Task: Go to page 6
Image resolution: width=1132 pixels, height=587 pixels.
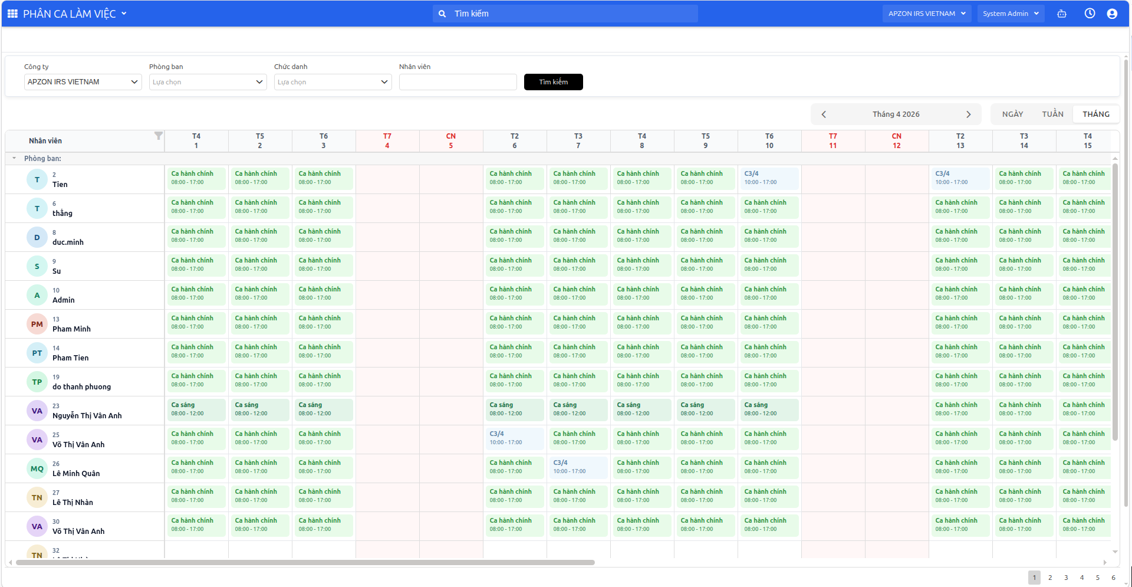Action: pos(1113,578)
